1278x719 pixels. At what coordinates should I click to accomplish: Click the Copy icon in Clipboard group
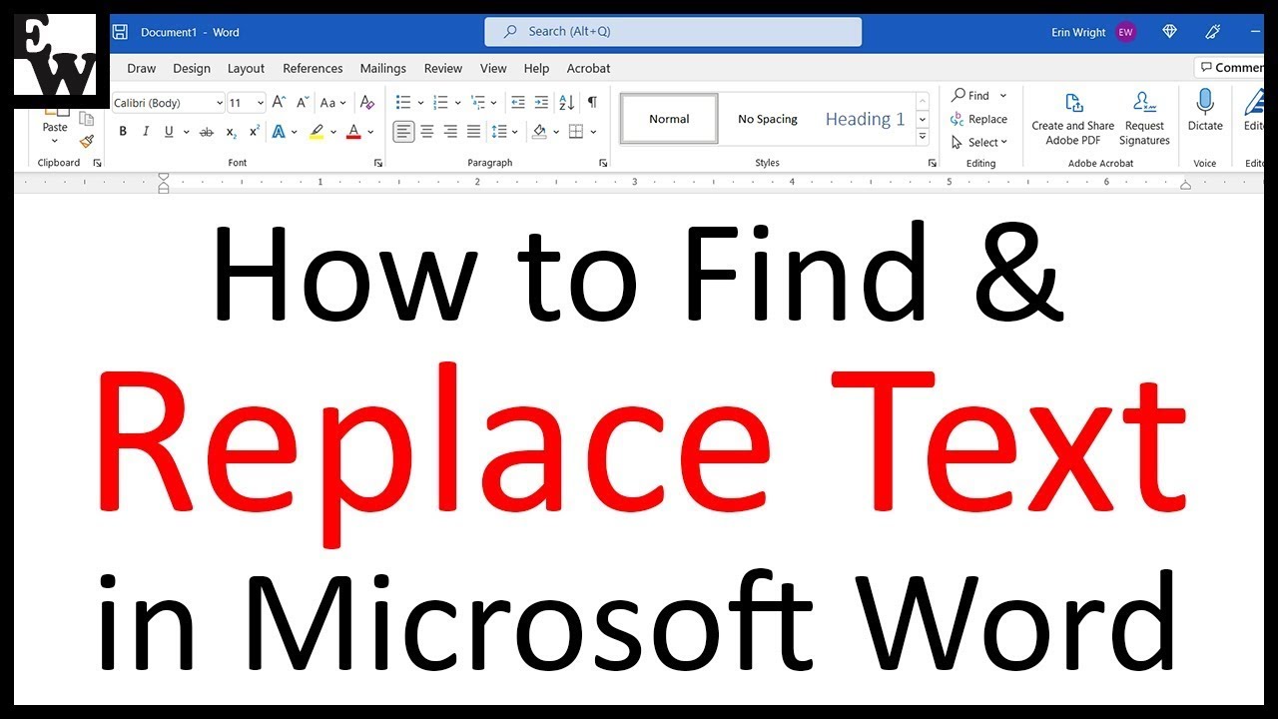click(86, 119)
